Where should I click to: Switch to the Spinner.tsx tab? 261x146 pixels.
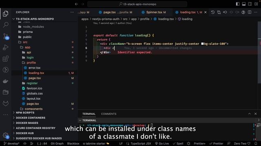point(154,12)
